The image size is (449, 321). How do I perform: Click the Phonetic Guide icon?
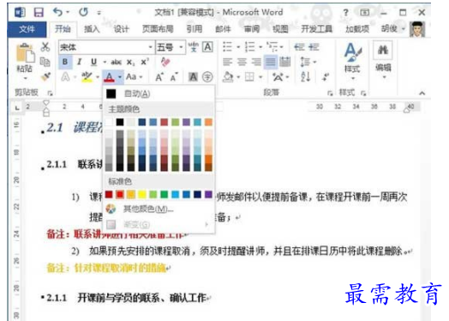(194, 47)
